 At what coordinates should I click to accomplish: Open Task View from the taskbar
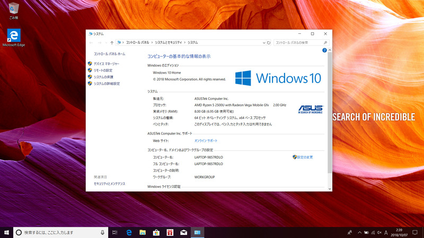tap(114, 232)
